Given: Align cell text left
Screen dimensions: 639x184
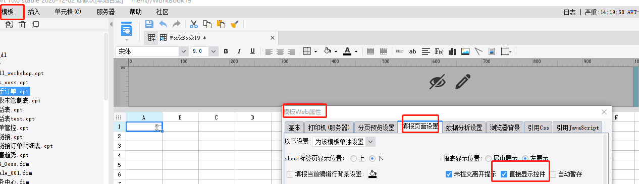Looking at the screenshot, I should (269, 51).
